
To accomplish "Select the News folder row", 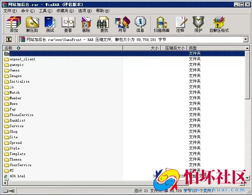I will coord(124,104).
